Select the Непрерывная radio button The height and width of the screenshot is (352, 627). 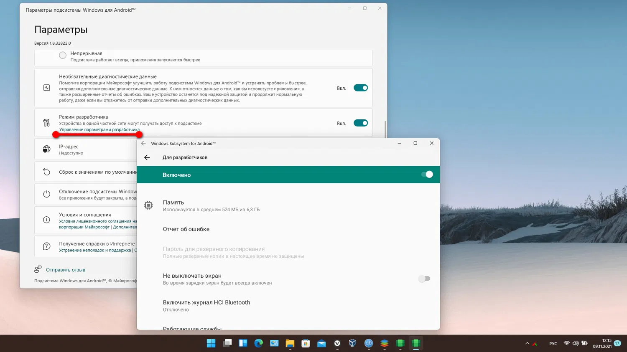click(63, 55)
